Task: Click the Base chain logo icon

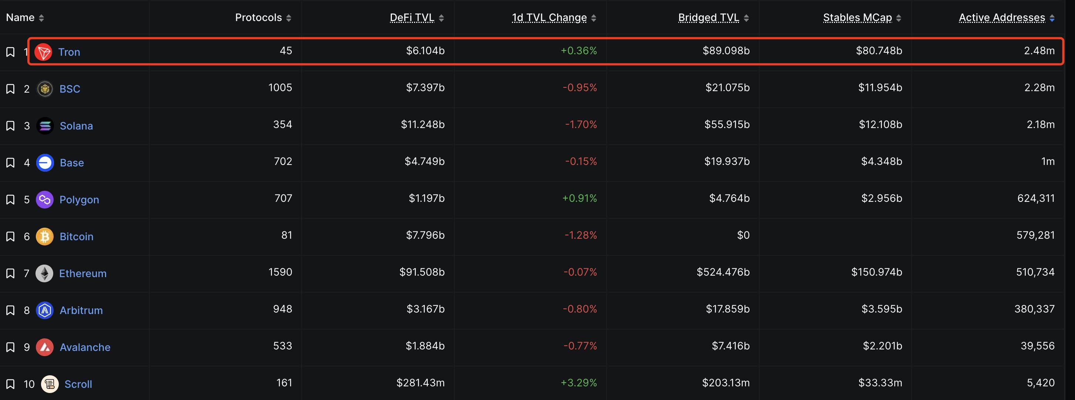Action: [x=45, y=162]
